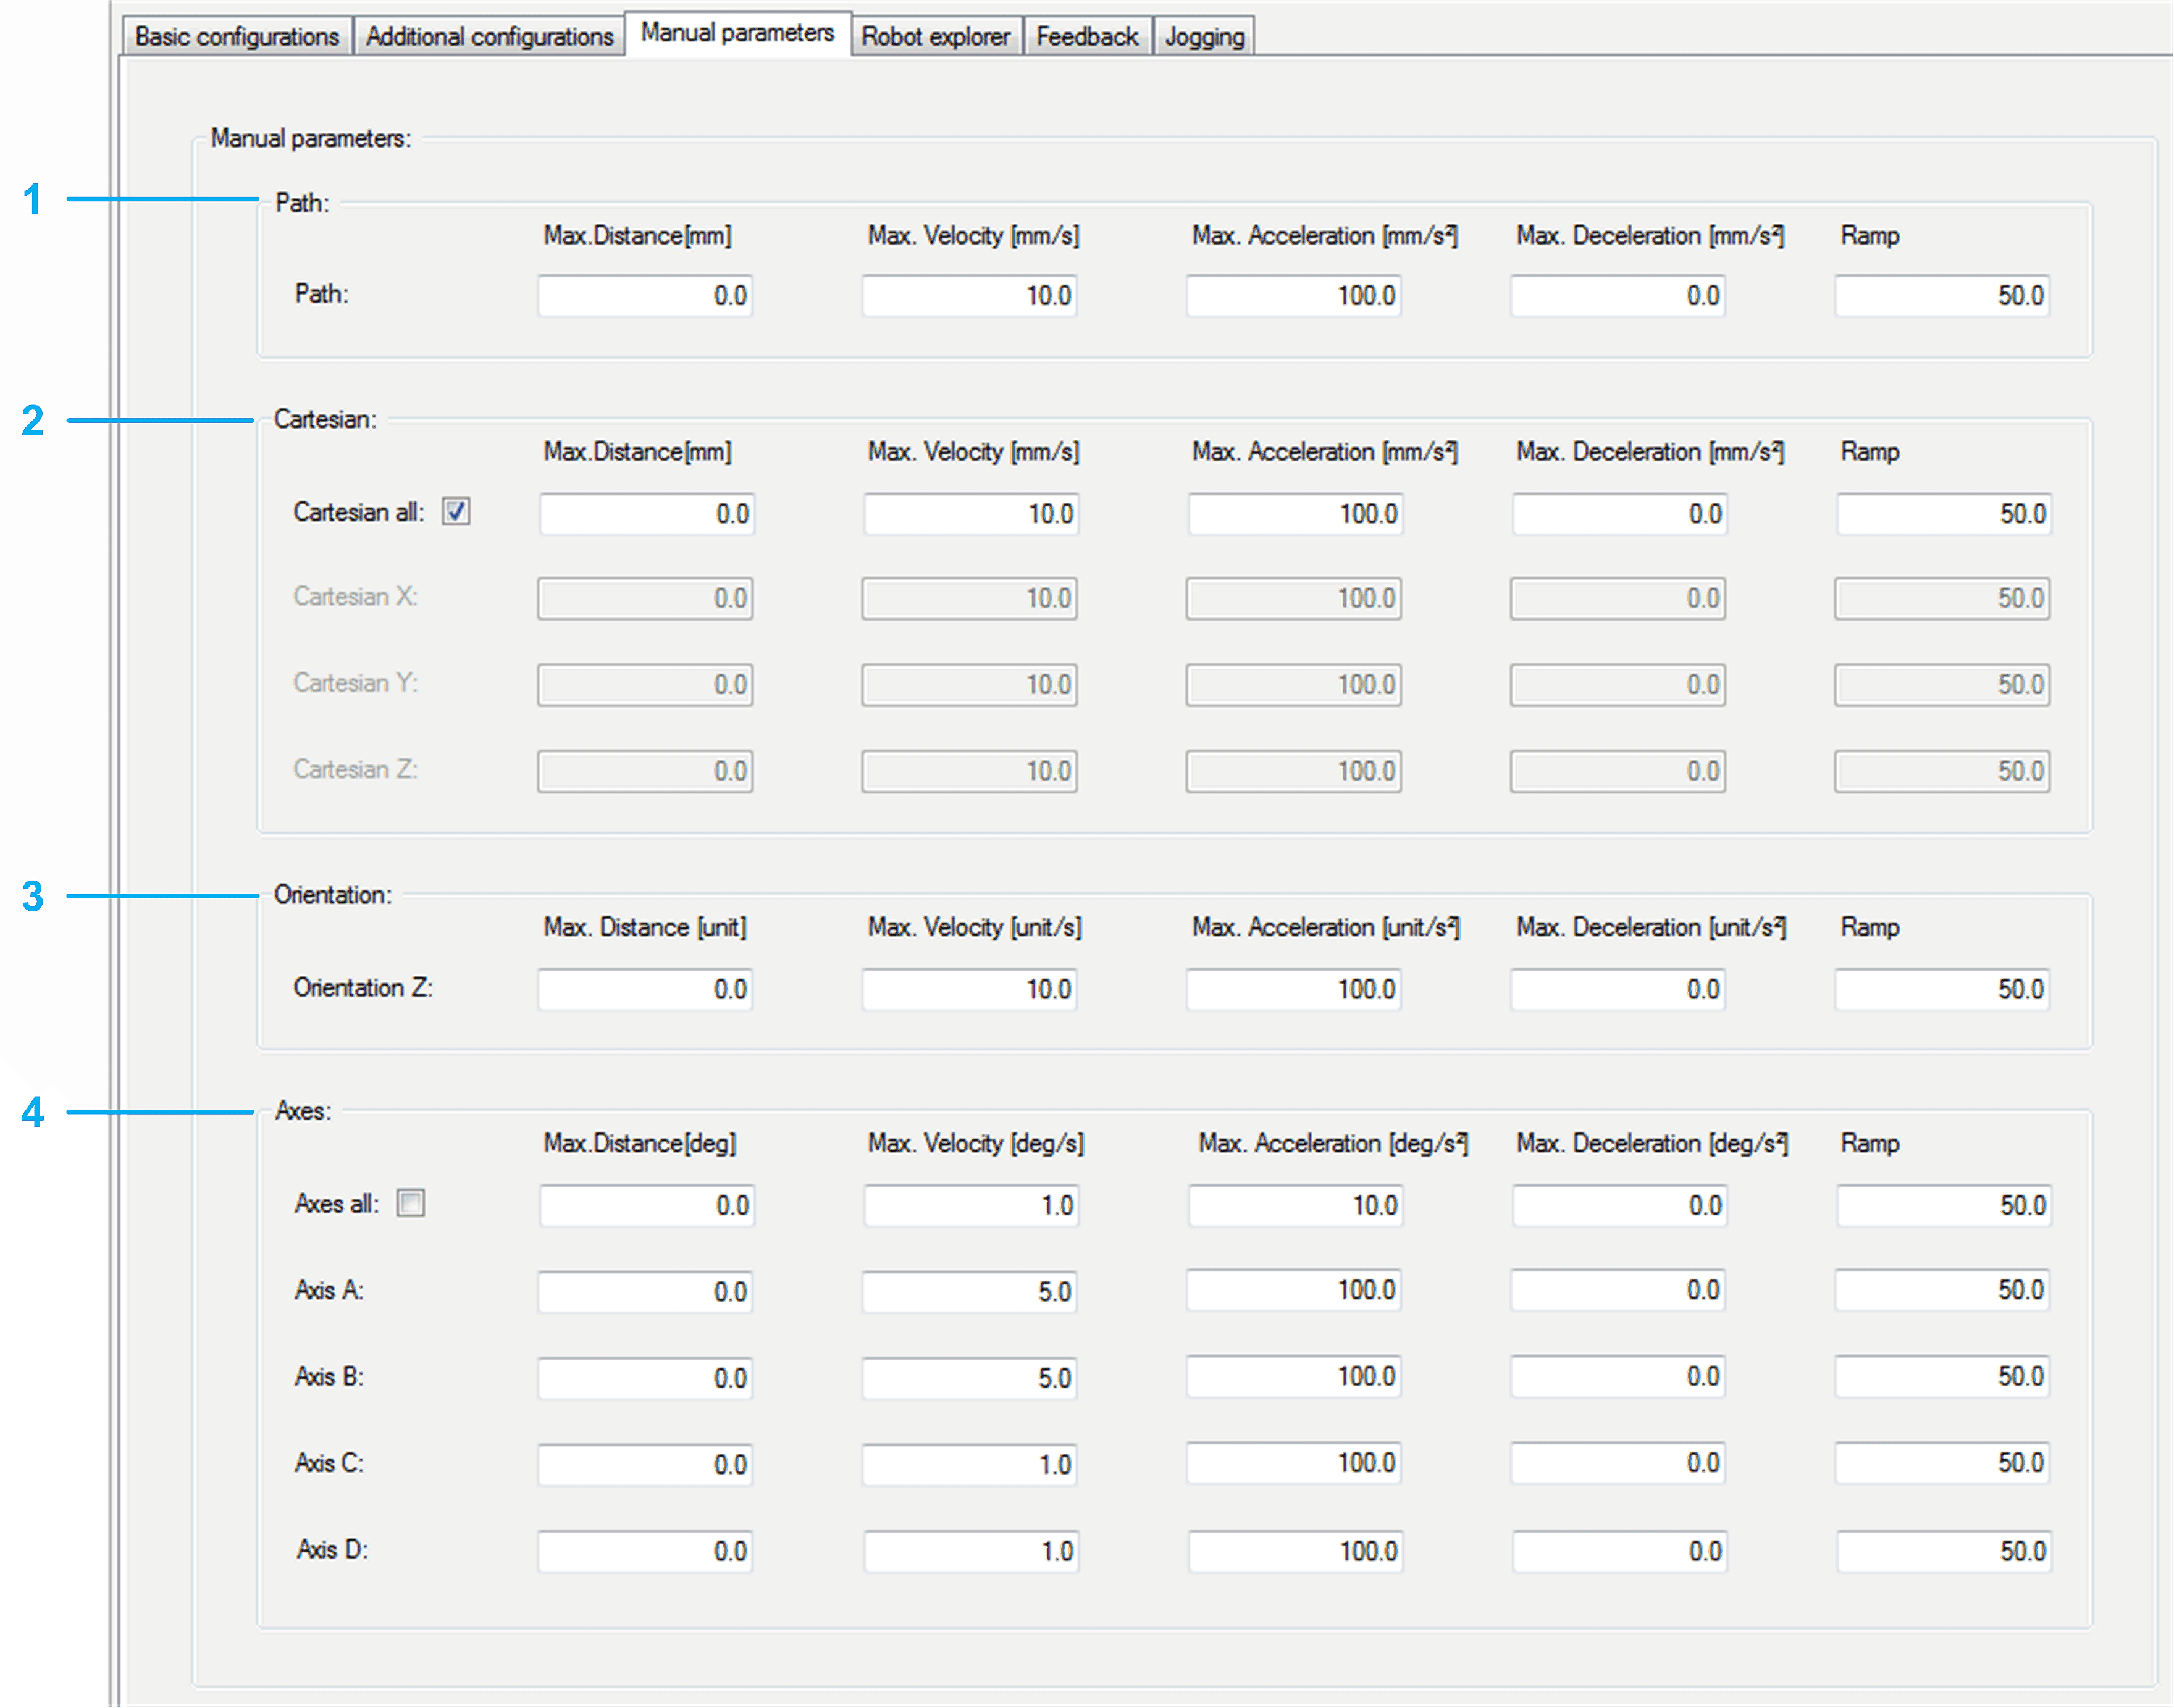The width and height of the screenshot is (2174, 1708).
Task: Click Orientation Z Max. Velocity field
Action: (969, 989)
